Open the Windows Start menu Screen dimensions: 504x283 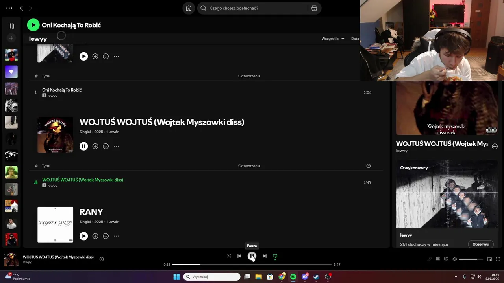(x=176, y=277)
